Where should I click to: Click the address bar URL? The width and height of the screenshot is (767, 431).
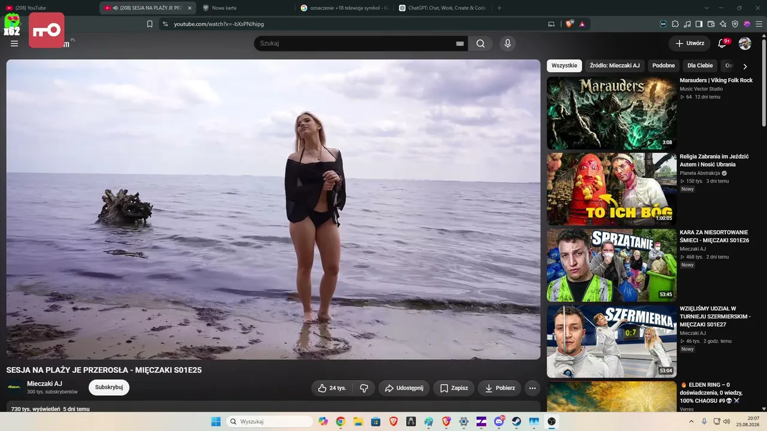219,24
